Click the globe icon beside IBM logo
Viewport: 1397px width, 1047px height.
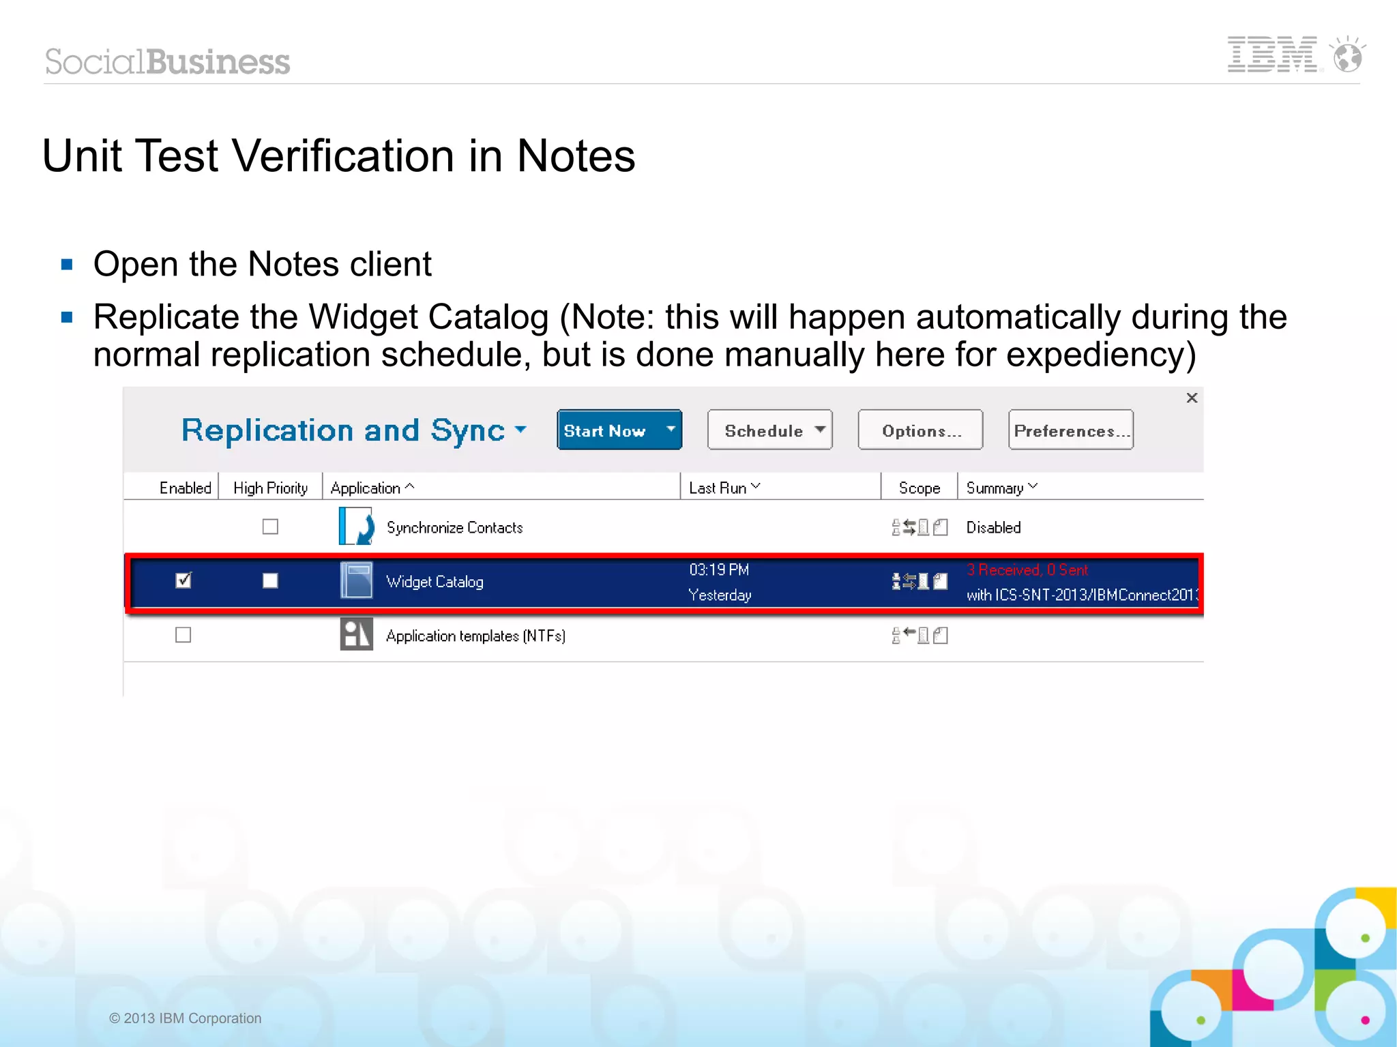[x=1347, y=55]
